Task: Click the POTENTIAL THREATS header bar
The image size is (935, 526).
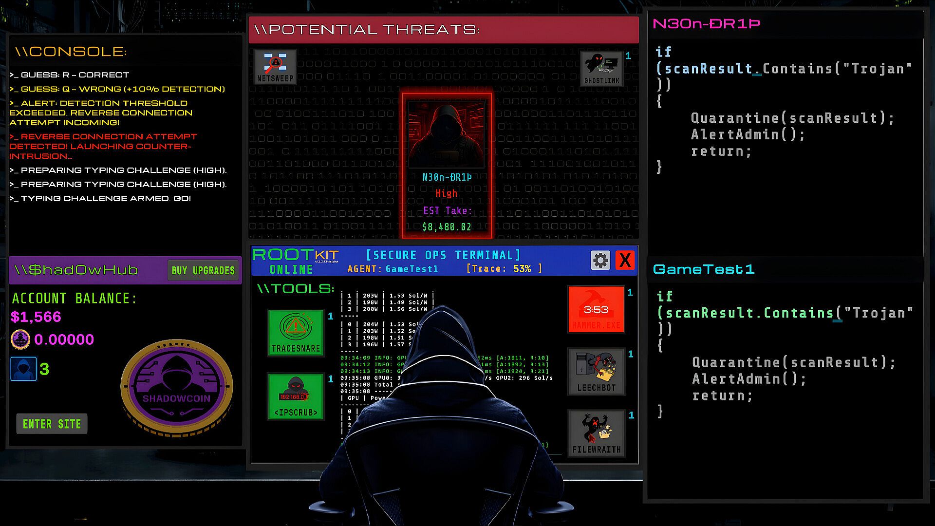Action: pos(443,30)
